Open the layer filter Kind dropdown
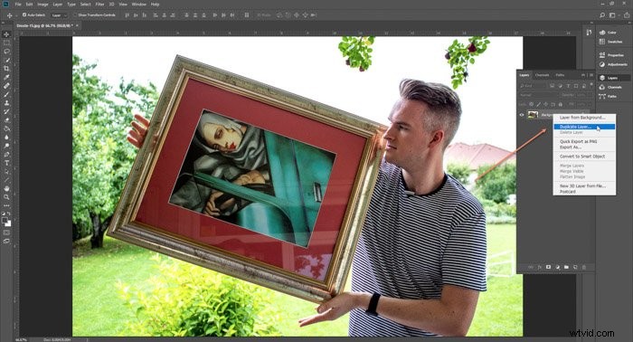 click(x=533, y=86)
